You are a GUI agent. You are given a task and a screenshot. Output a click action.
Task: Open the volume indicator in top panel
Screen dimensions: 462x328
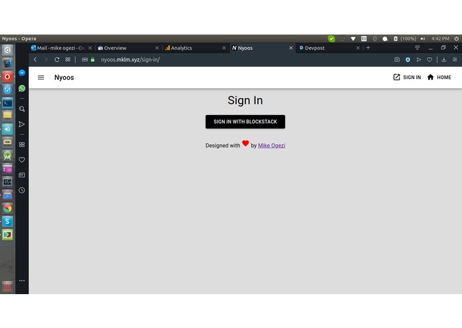click(x=423, y=39)
